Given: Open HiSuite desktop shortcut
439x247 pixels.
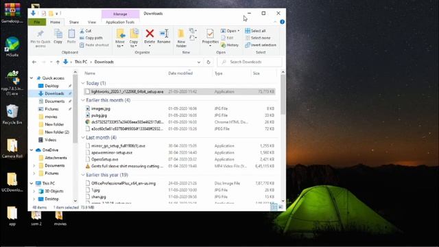Looking at the screenshot, I should [x=12, y=47].
